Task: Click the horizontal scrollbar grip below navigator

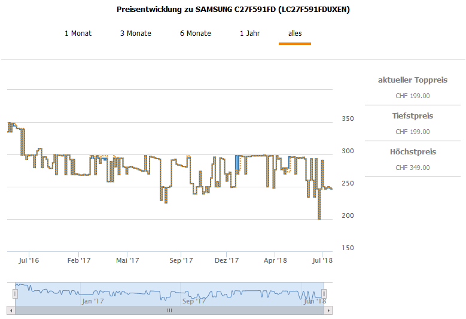Action: tap(169, 311)
